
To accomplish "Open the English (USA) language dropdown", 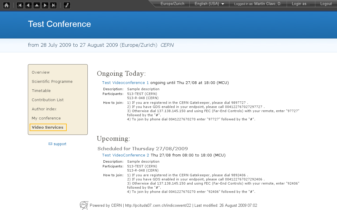I will [209, 4].
